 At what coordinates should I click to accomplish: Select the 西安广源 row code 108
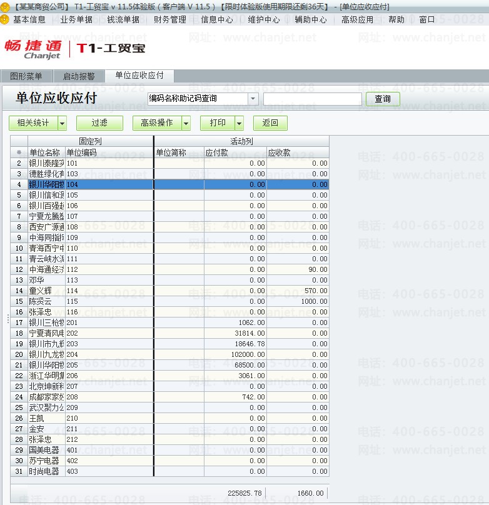pyautogui.click(x=169, y=227)
